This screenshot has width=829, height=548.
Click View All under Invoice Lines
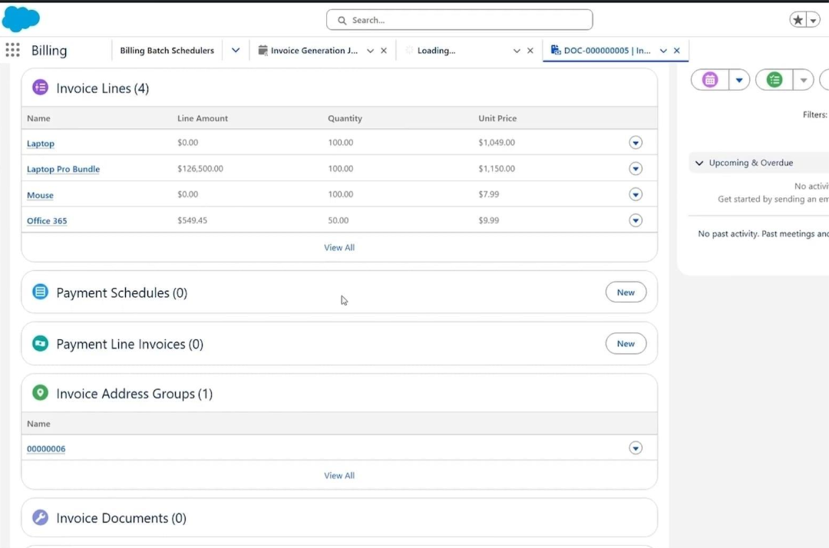339,247
